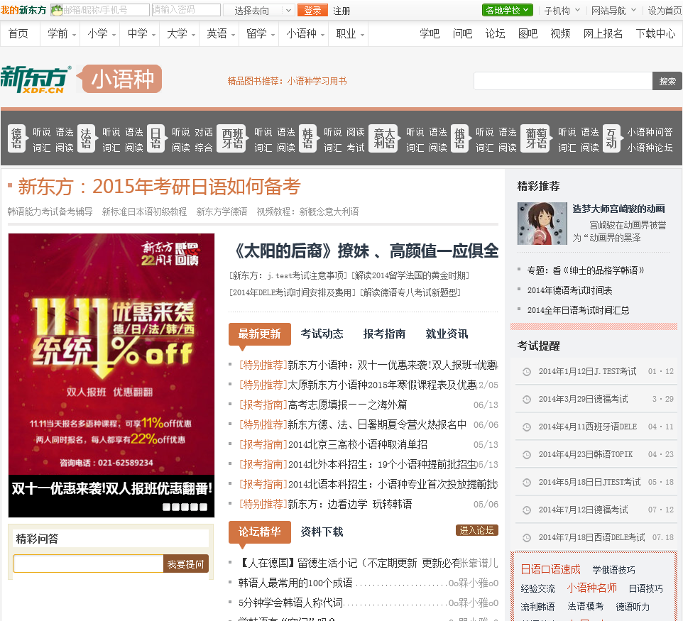
Task: Switch to the 报考指南 tab
Action: click(x=384, y=334)
